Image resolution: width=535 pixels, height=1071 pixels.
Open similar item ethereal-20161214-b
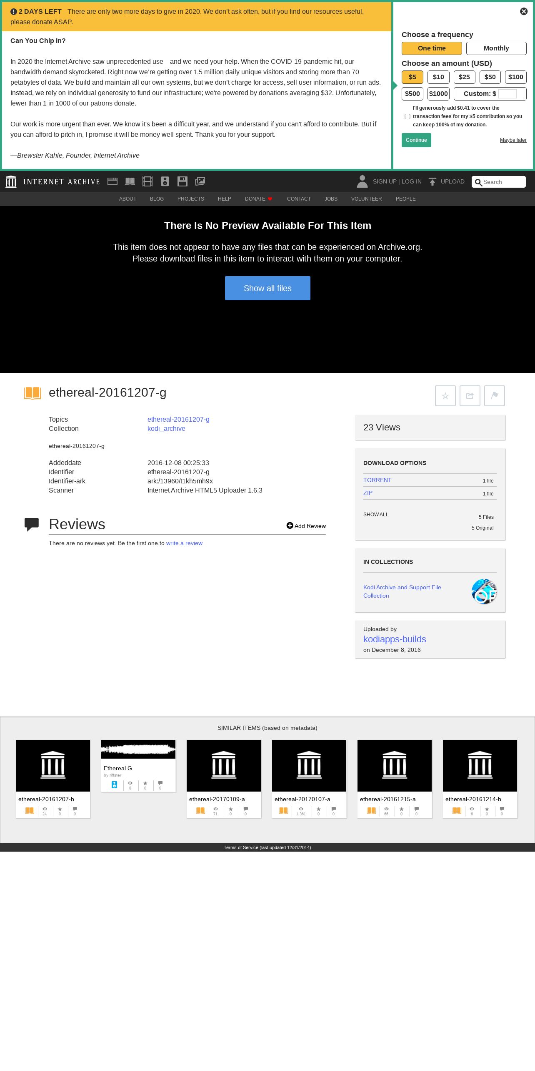[480, 779]
